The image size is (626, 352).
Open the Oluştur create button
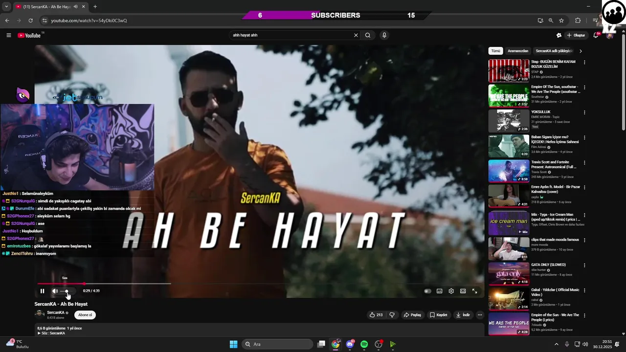tap(576, 35)
